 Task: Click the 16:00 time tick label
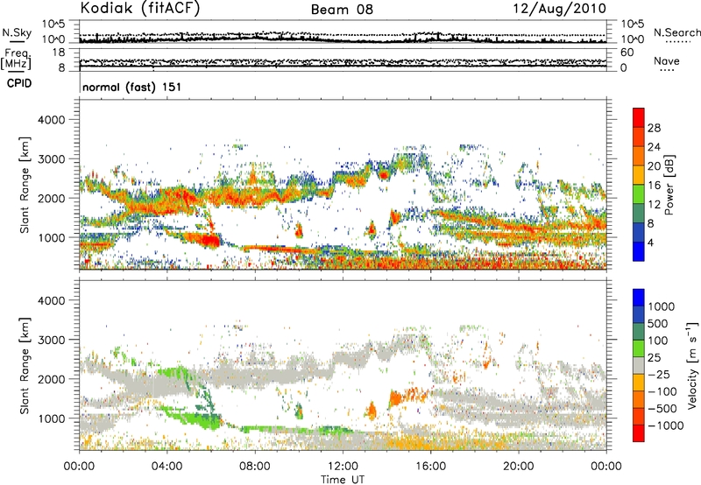[430, 467]
